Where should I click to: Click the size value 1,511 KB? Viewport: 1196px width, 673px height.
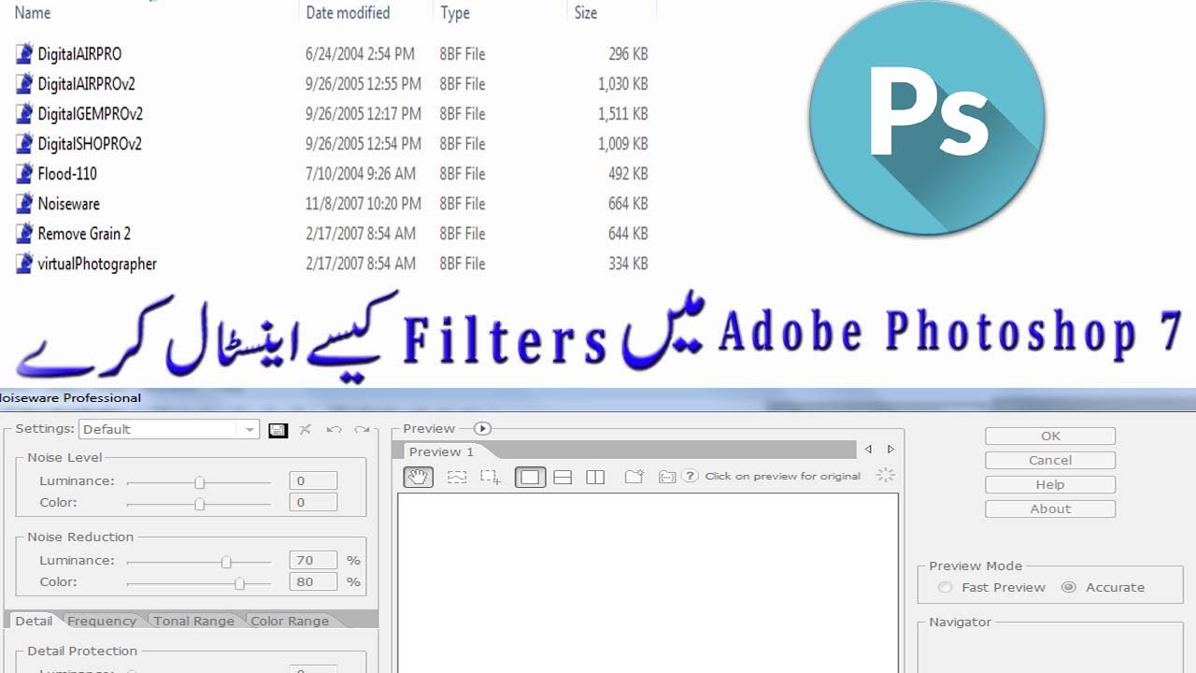point(622,114)
